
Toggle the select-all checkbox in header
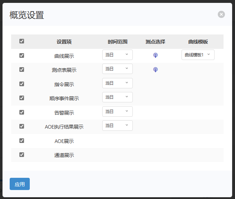pyautogui.click(x=22, y=41)
